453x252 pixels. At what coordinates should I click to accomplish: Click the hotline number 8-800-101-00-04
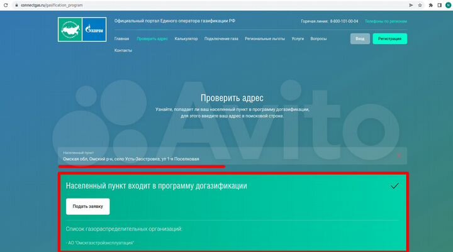[x=344, y=21]
